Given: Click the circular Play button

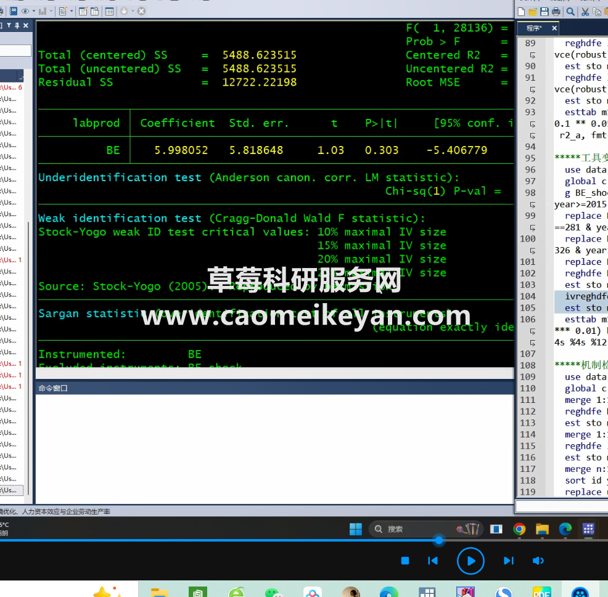Looking at the screenshot, I should coord(470,561).
